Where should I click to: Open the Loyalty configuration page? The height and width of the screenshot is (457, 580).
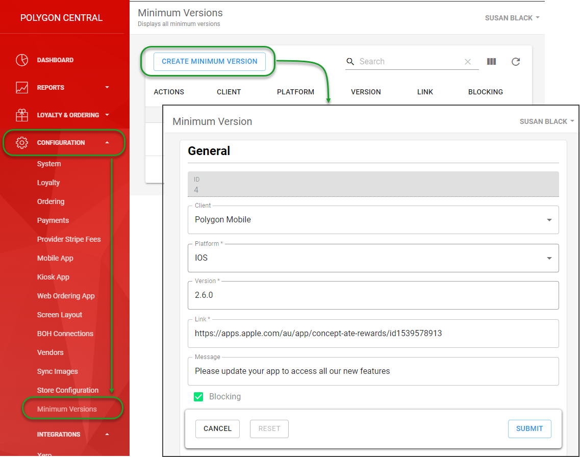coord(48,183)
